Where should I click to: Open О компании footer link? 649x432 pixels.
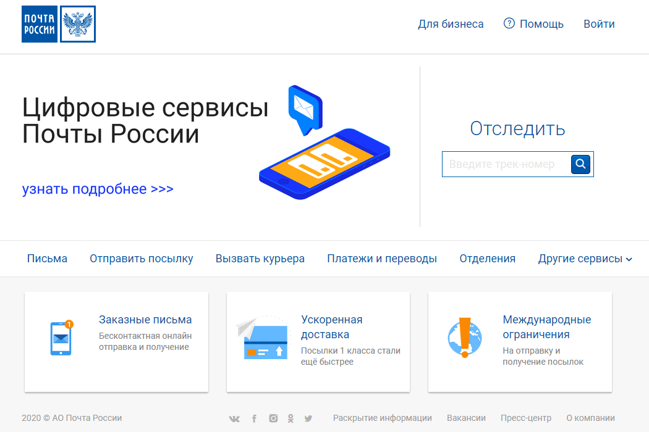(x=591, y=418)
